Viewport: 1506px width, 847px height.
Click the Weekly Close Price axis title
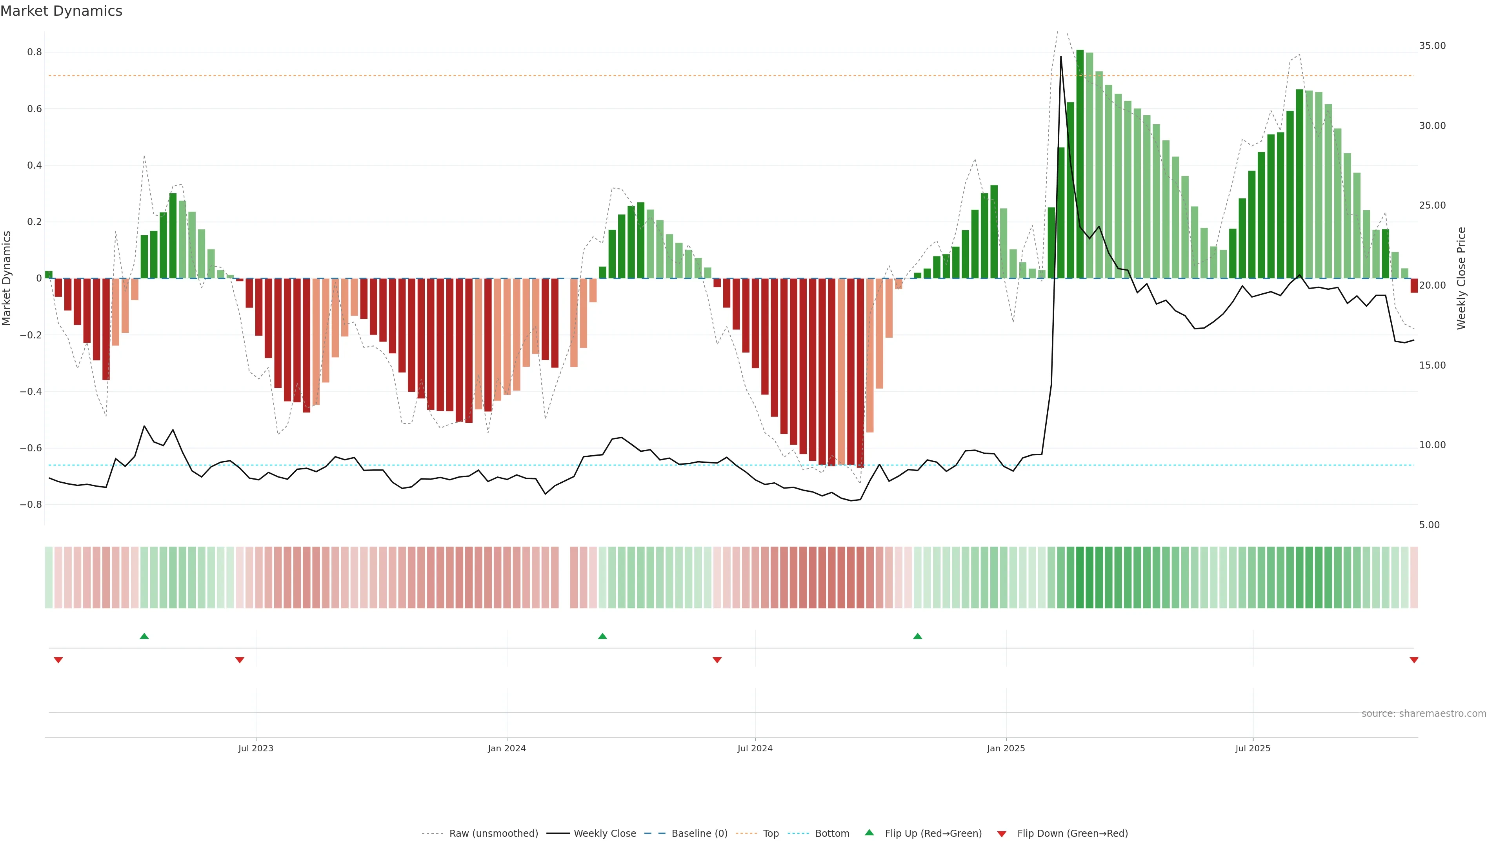click(x=1461, y=278)
